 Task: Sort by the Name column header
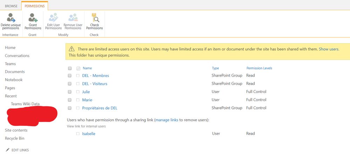pyautogui.click(x=87, y=68)
